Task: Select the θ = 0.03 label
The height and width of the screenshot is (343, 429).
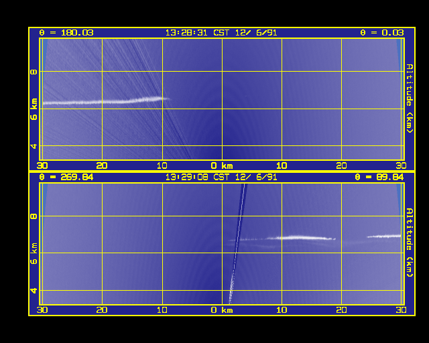Action: coord(382,33)
